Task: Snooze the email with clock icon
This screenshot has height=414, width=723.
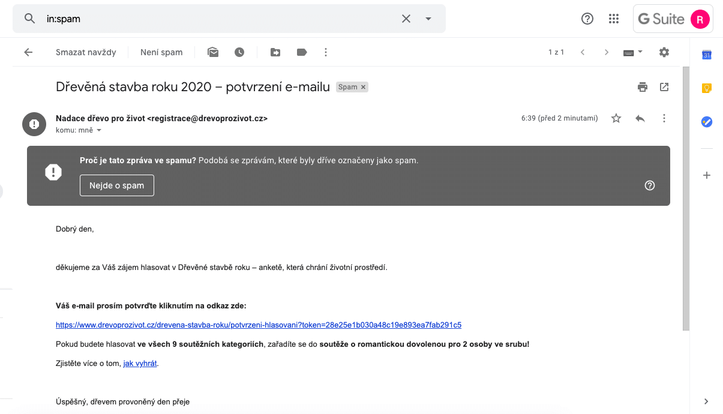Action: coord(239,52)
